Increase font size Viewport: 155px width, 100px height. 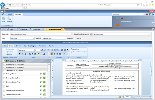[42, 50]
